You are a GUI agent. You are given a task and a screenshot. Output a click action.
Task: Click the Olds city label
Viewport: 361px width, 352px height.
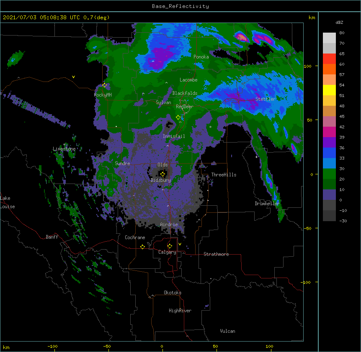(162, 165)
